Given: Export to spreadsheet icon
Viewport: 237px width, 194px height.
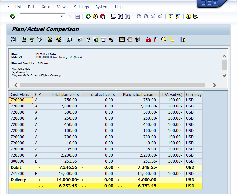Looking at the screenshot, I should (80, 40).
